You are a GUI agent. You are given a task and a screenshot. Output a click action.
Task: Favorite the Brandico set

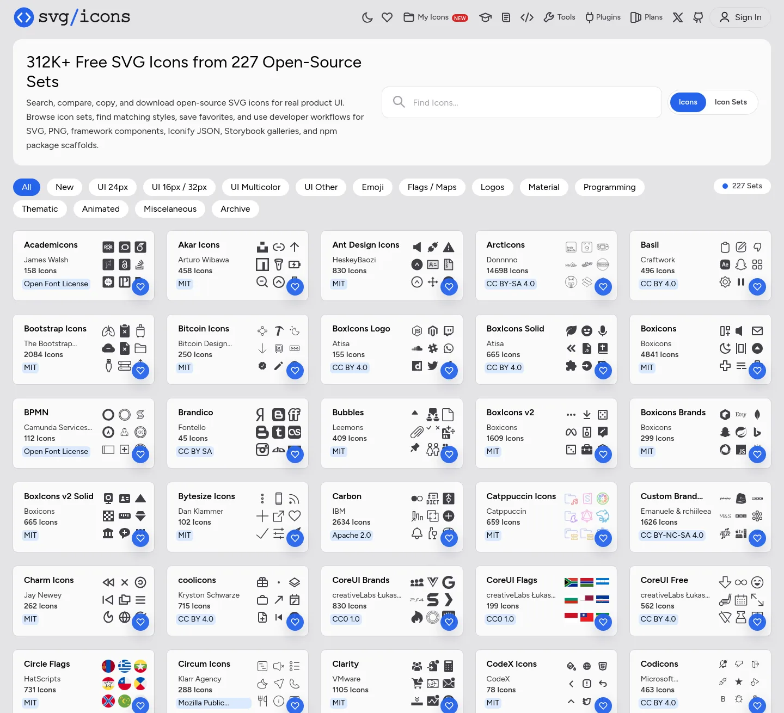295,454
